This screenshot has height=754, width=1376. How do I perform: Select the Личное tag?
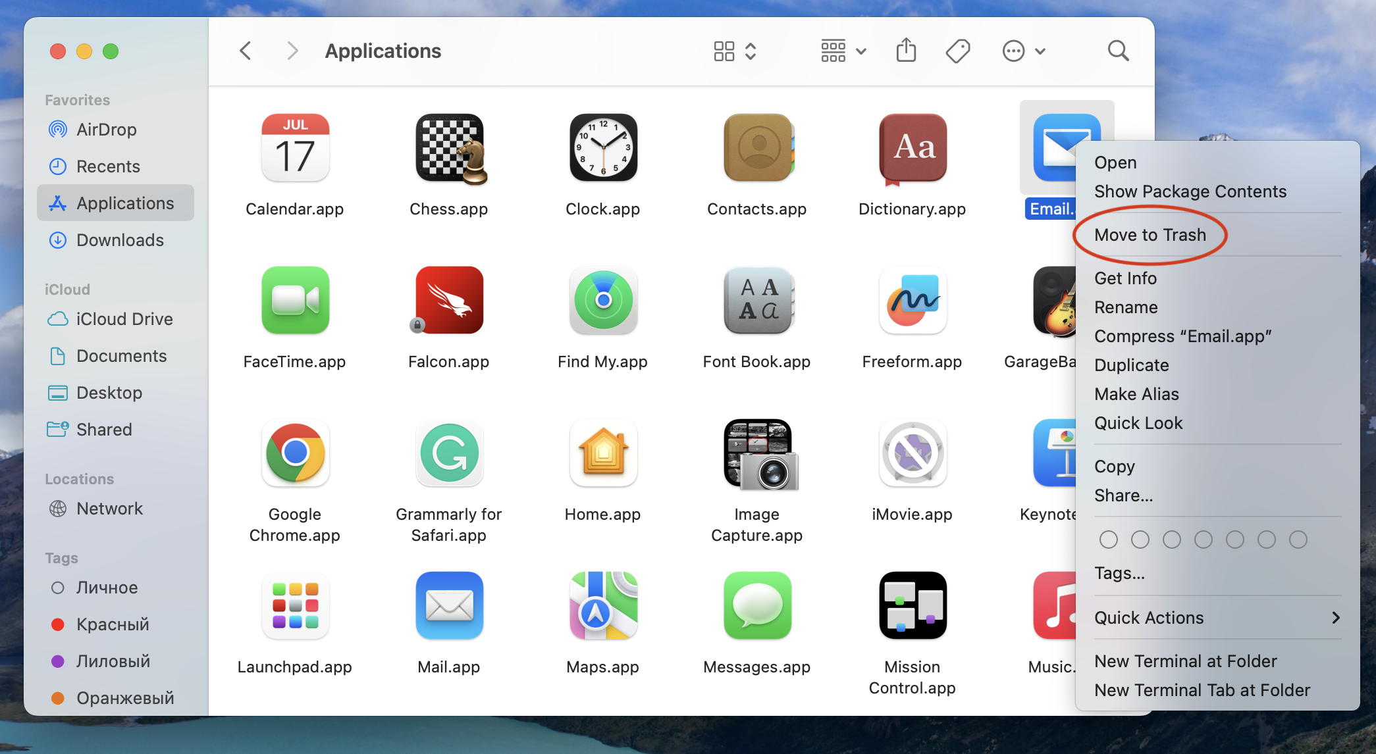tap(115, 588)
